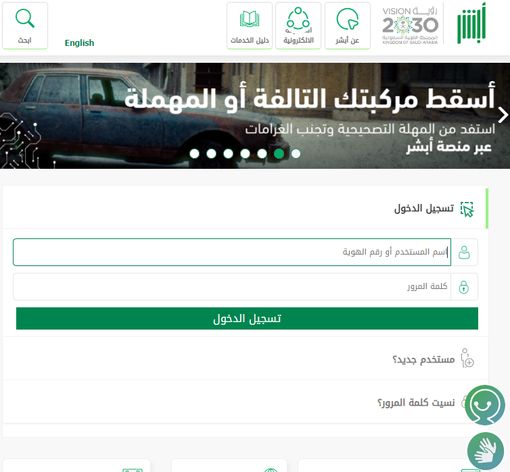Focus the password (كلمة المرور) input field
This screenshot has height=472, width=510.
coord(230,287)
